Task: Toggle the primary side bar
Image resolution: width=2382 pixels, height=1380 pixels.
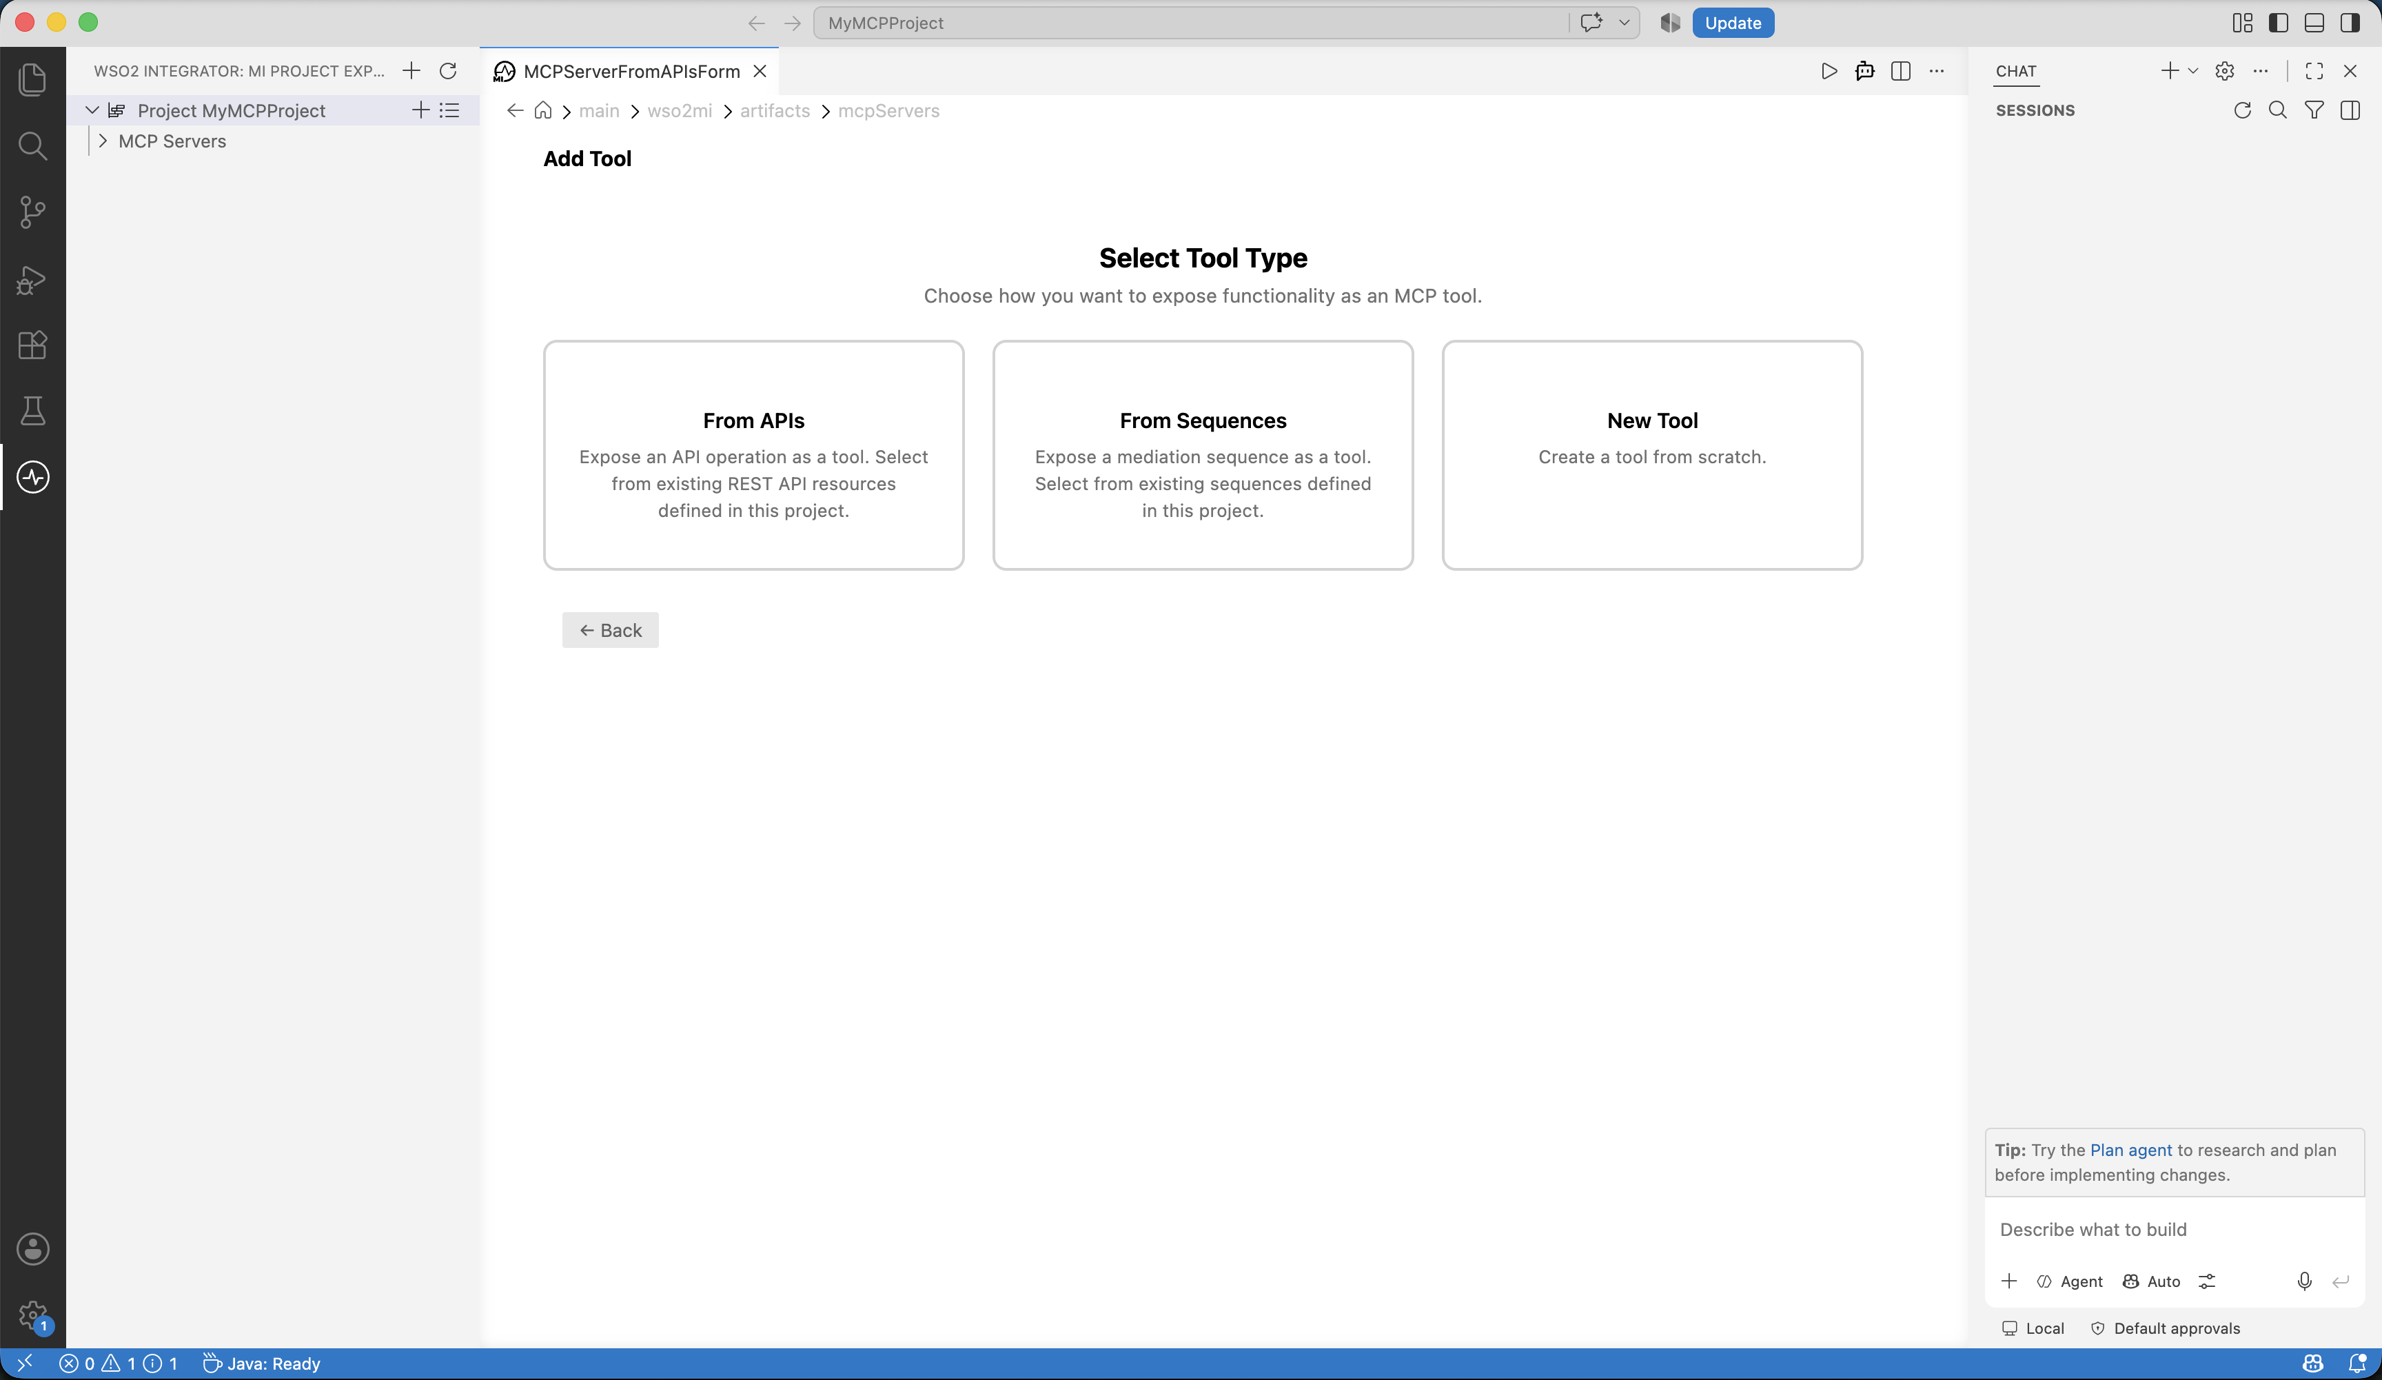Action: (2279, 23)
